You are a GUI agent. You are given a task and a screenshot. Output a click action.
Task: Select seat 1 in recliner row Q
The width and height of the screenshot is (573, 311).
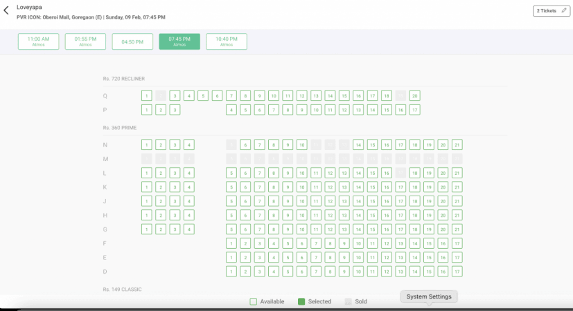[x=146, y=95]
